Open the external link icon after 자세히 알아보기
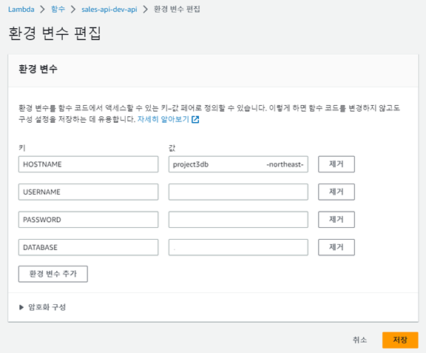This screenshot has height=353, width=426. pyautogui.click(x=195, y=119)
